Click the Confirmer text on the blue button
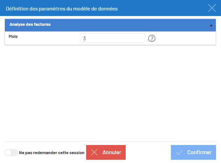 199,152
